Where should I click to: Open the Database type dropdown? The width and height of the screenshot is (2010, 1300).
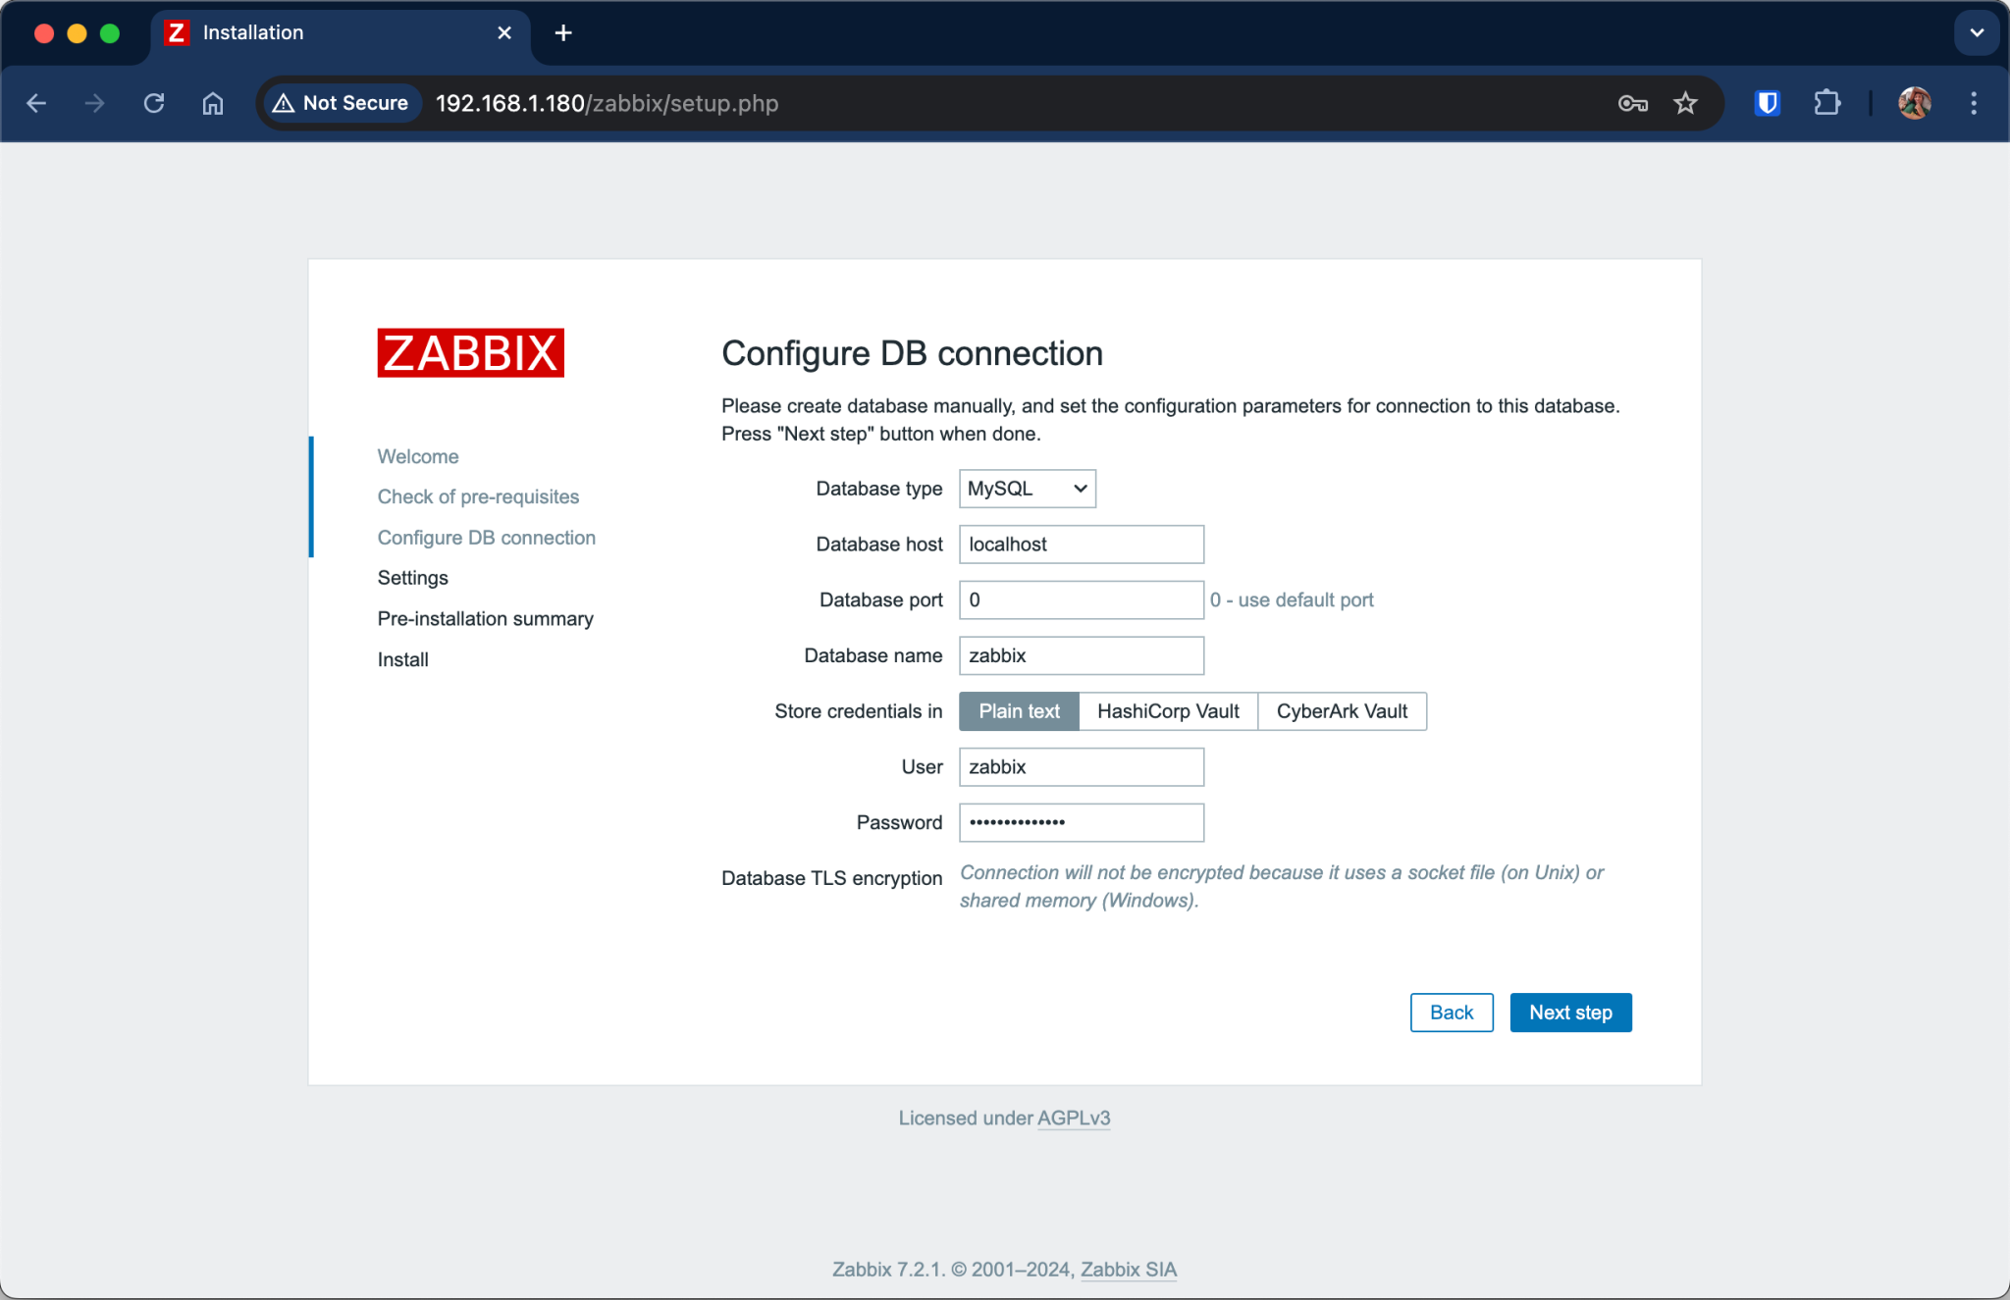click(1026, 488)
